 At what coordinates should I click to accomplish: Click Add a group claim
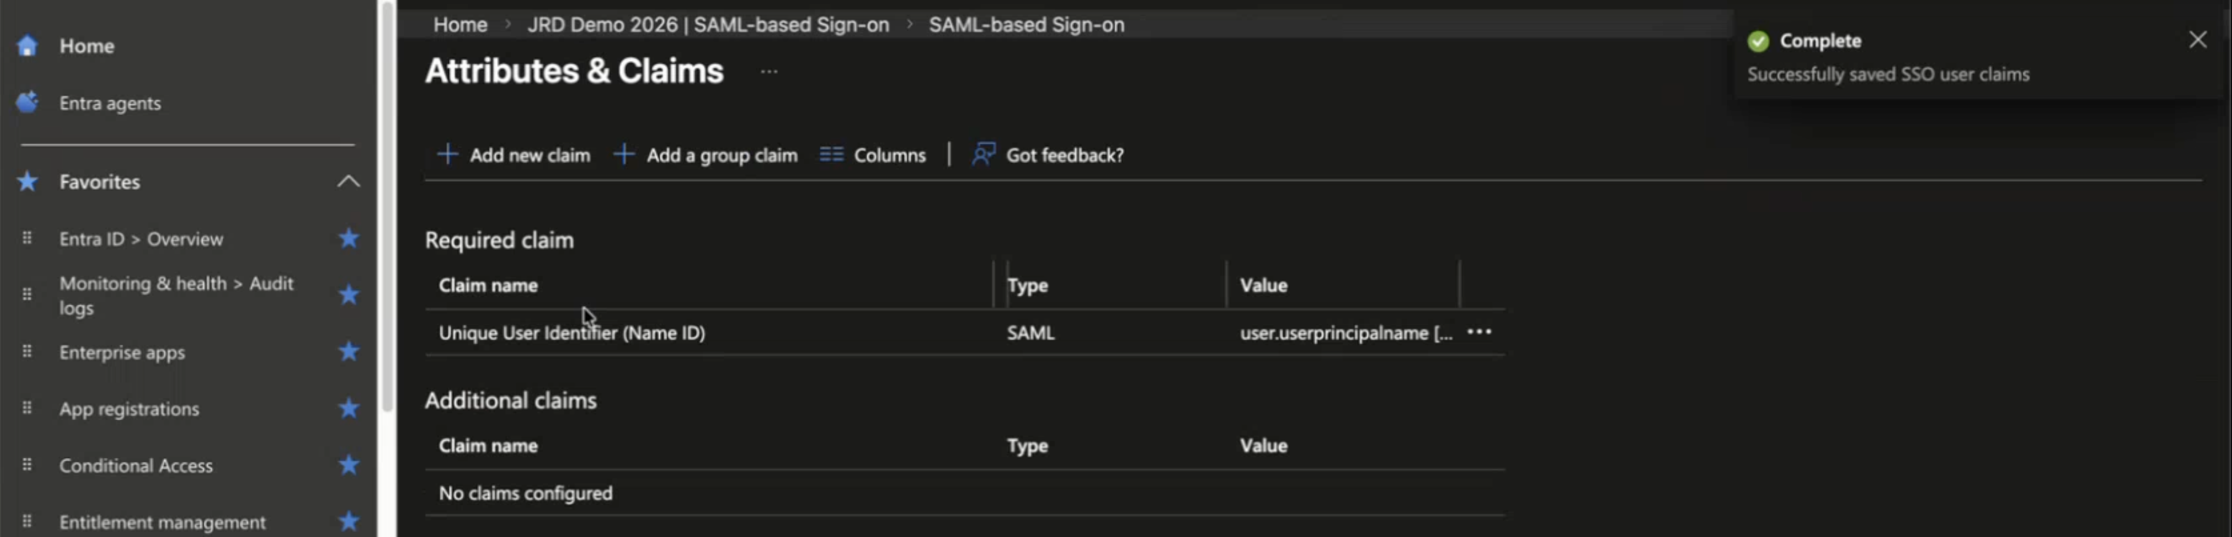click(x=705, y=155)
